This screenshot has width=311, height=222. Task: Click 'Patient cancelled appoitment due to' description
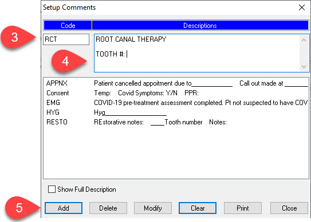(143, 83)
